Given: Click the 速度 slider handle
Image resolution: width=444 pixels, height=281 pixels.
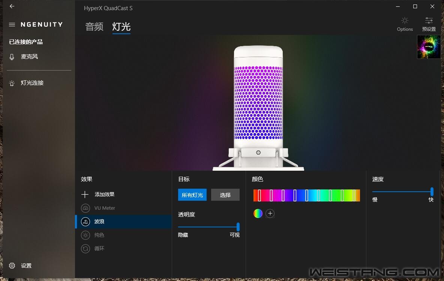Looking at the screenshot, I should (432, 192).
